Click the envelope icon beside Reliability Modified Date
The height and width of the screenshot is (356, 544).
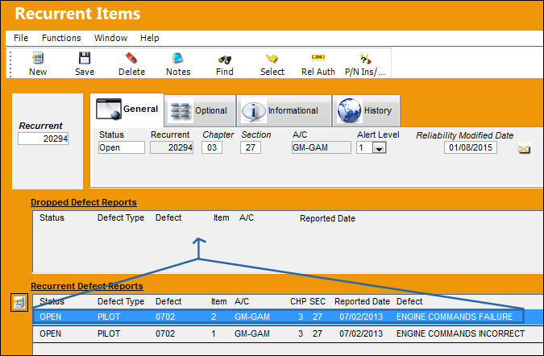pos(524,149)
